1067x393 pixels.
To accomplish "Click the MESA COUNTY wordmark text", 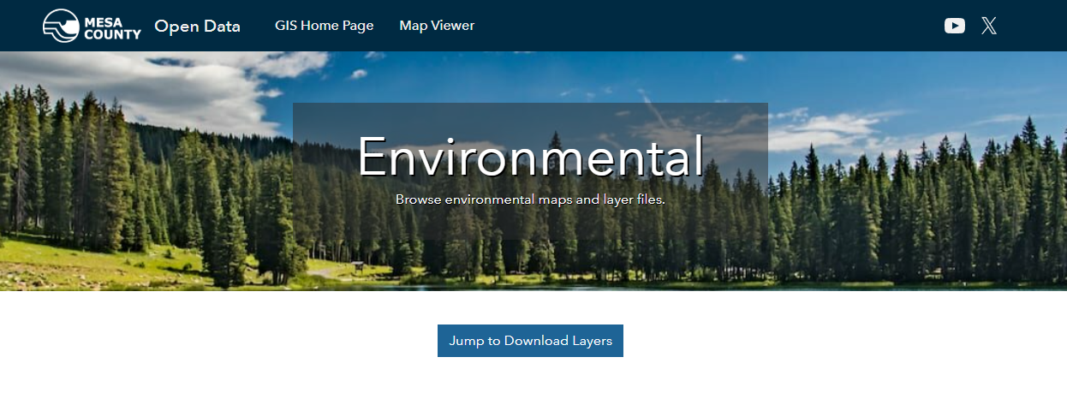I will click(113, 26).
